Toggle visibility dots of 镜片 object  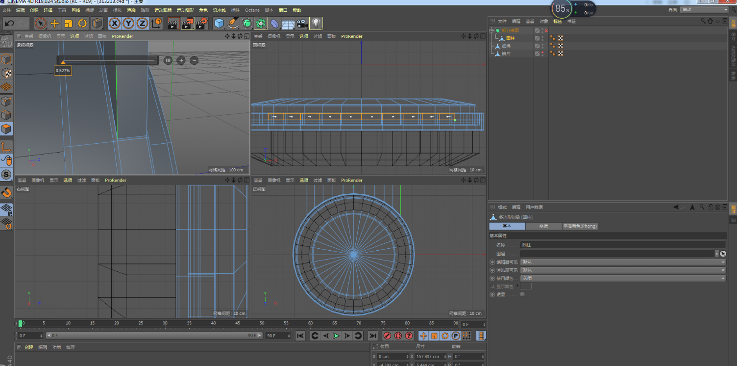[542, 53]
